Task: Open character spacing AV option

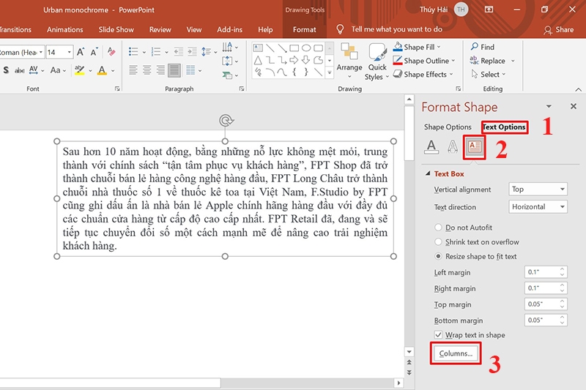Action: (36, 70)
